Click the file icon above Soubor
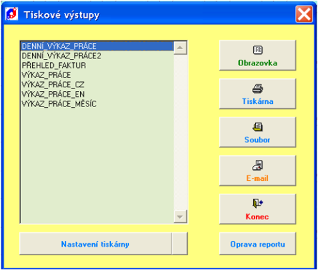The height and width of the screenshot is (270, 318). pyautogui.click(x=258, y=127)
